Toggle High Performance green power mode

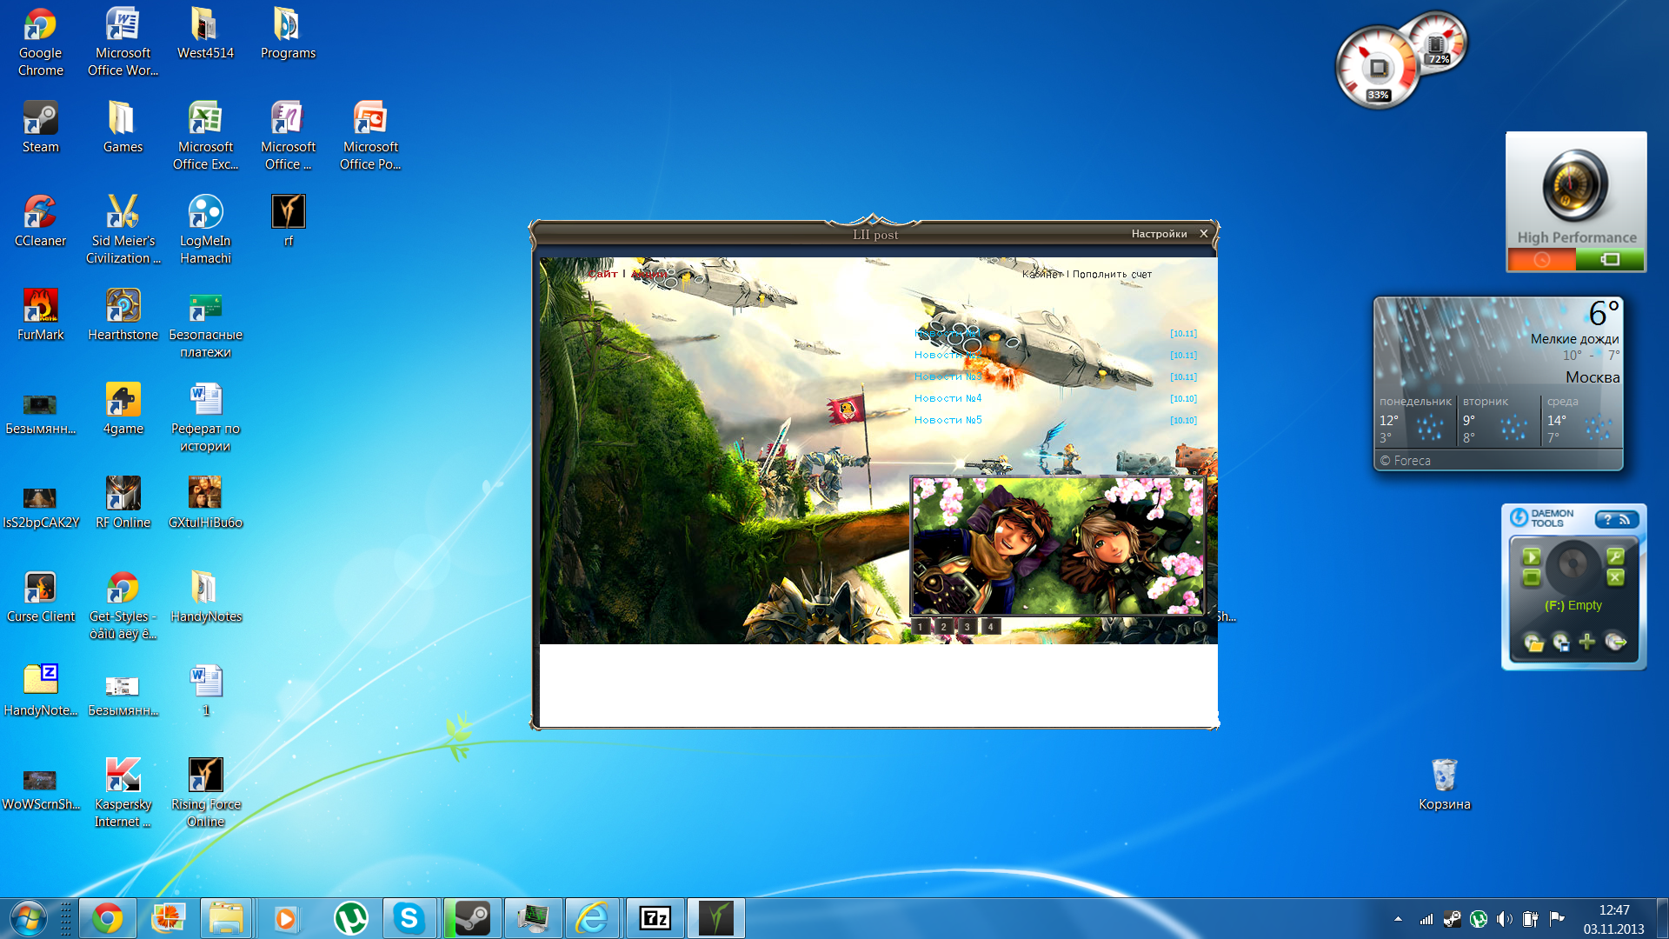(x=1610, y=259)
